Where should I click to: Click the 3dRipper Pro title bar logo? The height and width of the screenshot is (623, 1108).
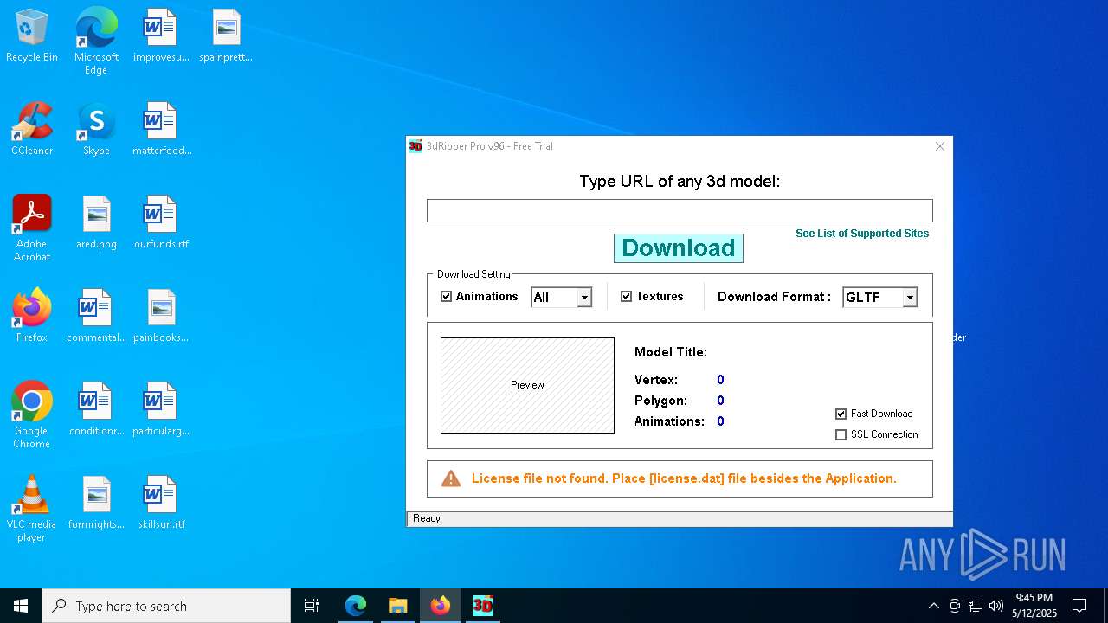(415, 146)
